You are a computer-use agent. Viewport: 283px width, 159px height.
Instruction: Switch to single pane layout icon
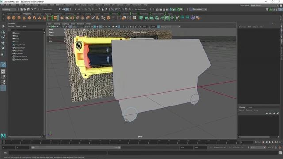(3, 72)
